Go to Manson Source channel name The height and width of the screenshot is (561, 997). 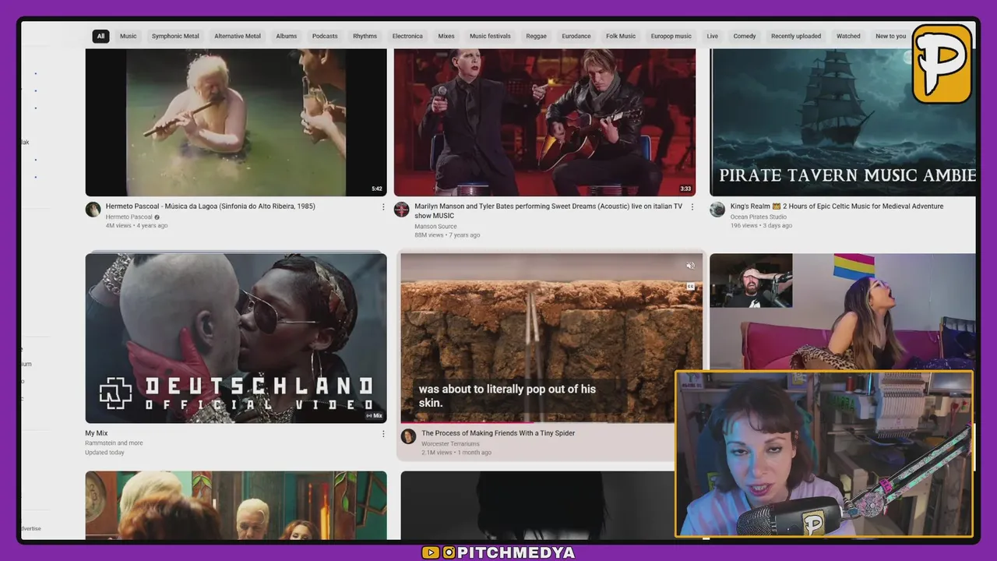point(435,226)
